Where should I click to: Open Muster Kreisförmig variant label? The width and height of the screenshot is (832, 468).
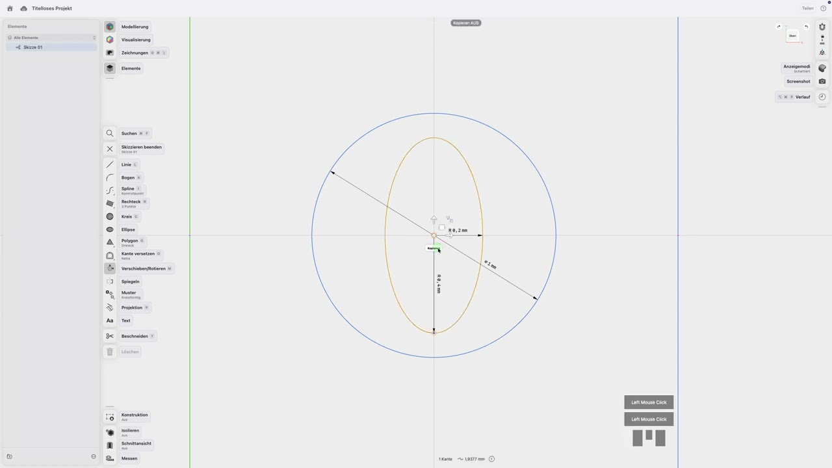pyautogui.click(x=131, y=298)
